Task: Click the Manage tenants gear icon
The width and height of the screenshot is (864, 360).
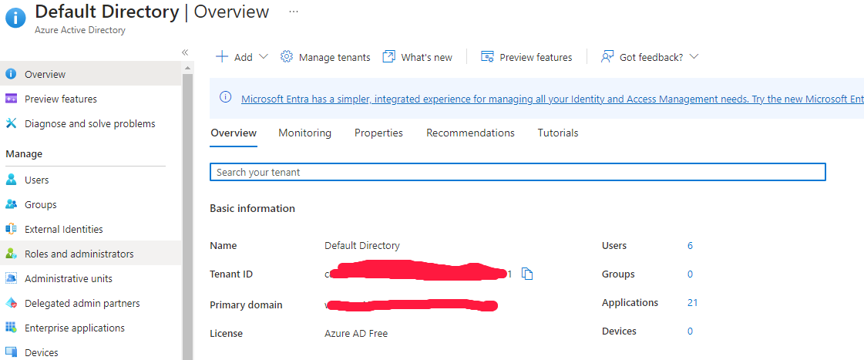Action: click(x=287, y=57)
